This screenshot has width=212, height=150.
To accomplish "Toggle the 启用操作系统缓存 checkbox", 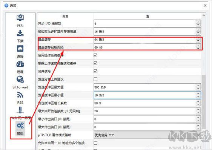I will click(95, 55).
